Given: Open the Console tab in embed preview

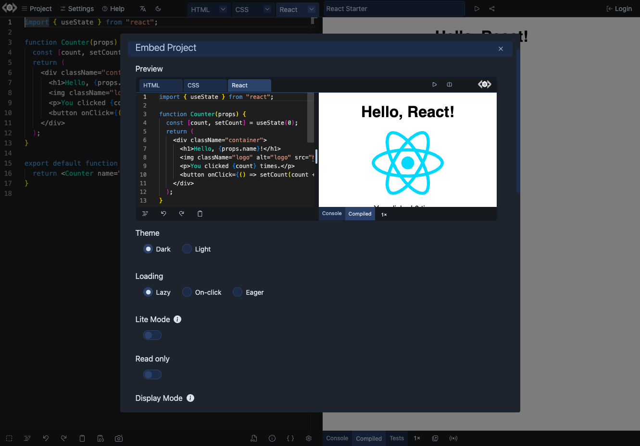Looking at the screenshot, I should click(x=332, y=214).
